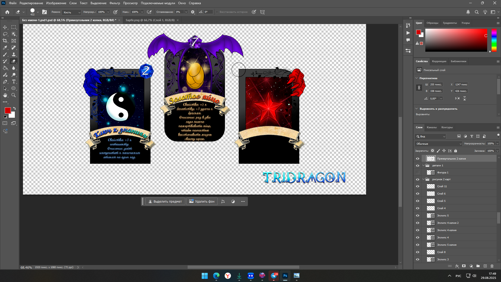Select the Horizontal Type tool
This screenshot has height=282, width=501.
pos(14,82)
